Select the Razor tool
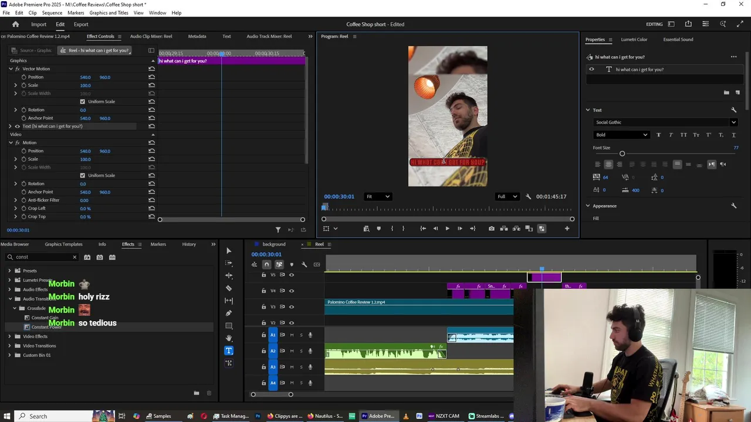 click(x=229, y=288)
